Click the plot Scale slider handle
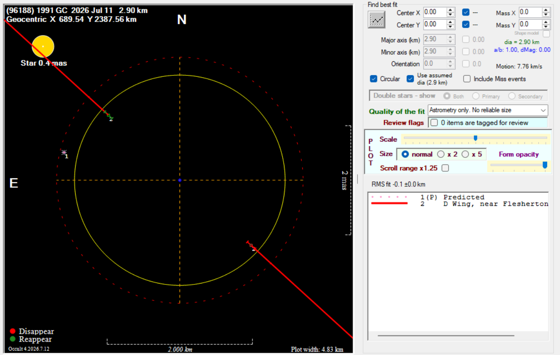560x355 pixels. (476, 138)
